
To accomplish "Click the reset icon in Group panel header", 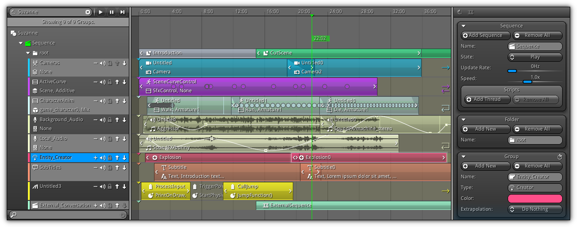I will point(560,157).
